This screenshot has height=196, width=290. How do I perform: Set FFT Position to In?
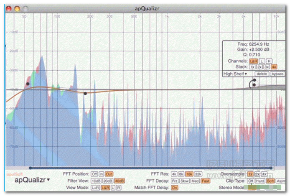(x=102, y=174)
